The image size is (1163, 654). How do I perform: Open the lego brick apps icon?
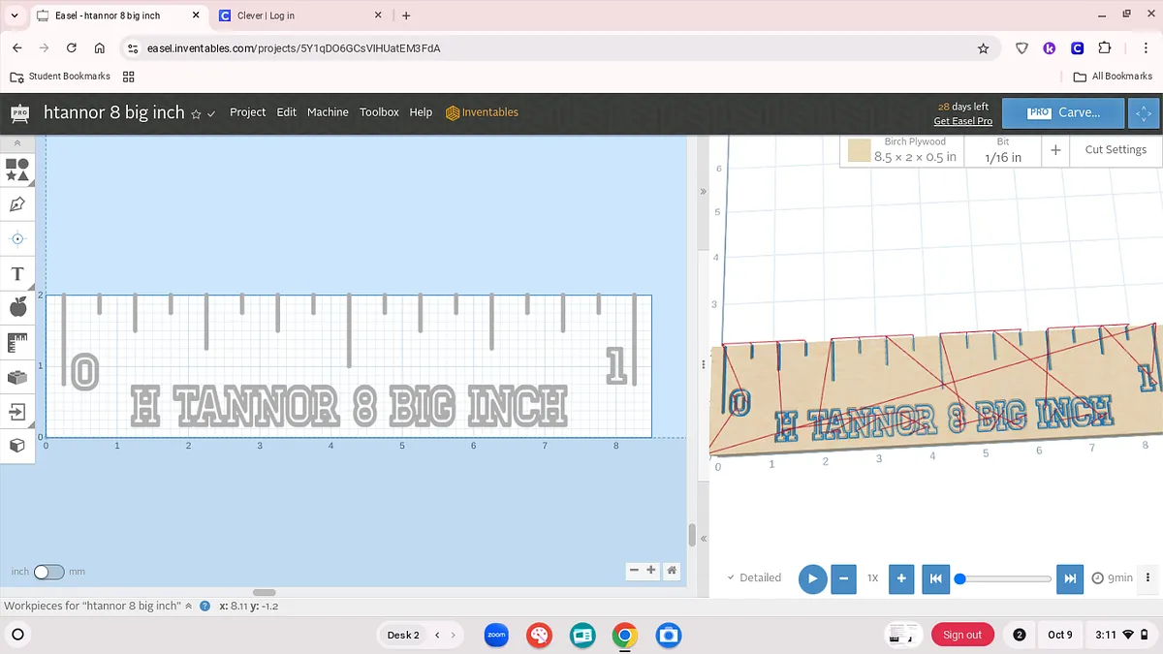[x=17, y=377]
